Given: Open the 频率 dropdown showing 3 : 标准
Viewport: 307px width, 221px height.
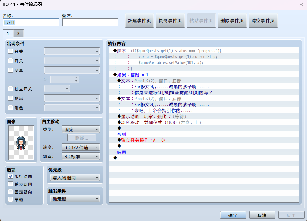Looking at the screenshot, I should 81,156.
